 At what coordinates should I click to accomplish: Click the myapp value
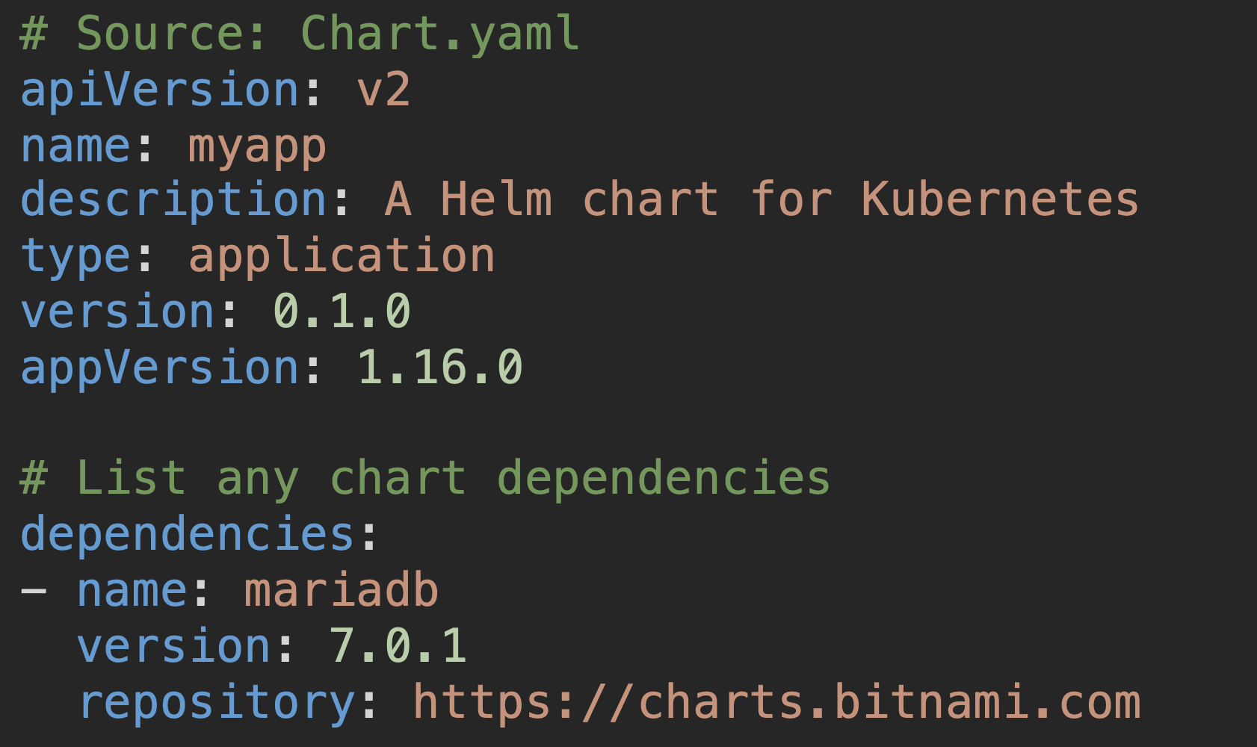pos(257,147)
